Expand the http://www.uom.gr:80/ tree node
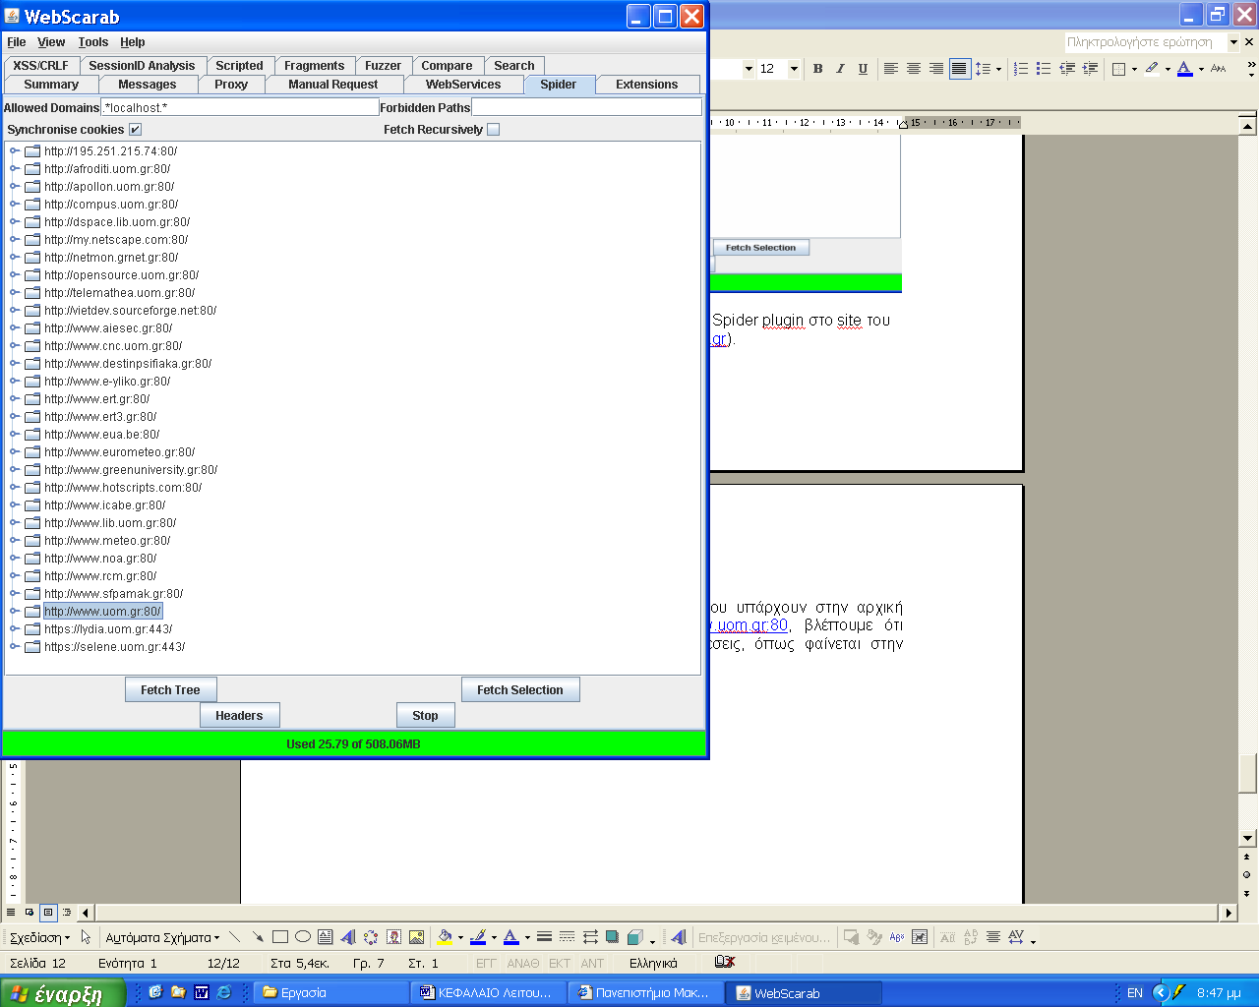The width and height of the screenshot is (1259, 1007). 15,612
